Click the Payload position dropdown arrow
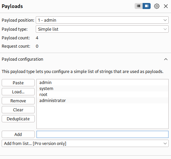This screenshot has width=171, height=159. pyautogui.click(x=165, y=20)
